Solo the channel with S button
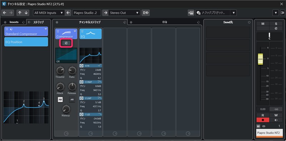 (276, 24)
